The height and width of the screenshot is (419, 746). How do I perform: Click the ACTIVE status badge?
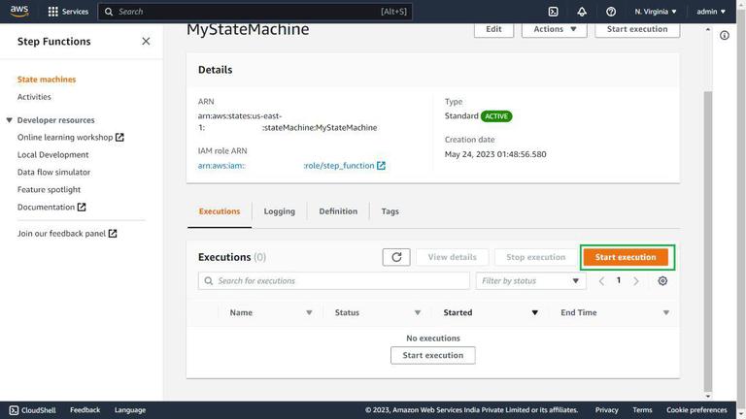pyautogui.click(x=496, y=116)
